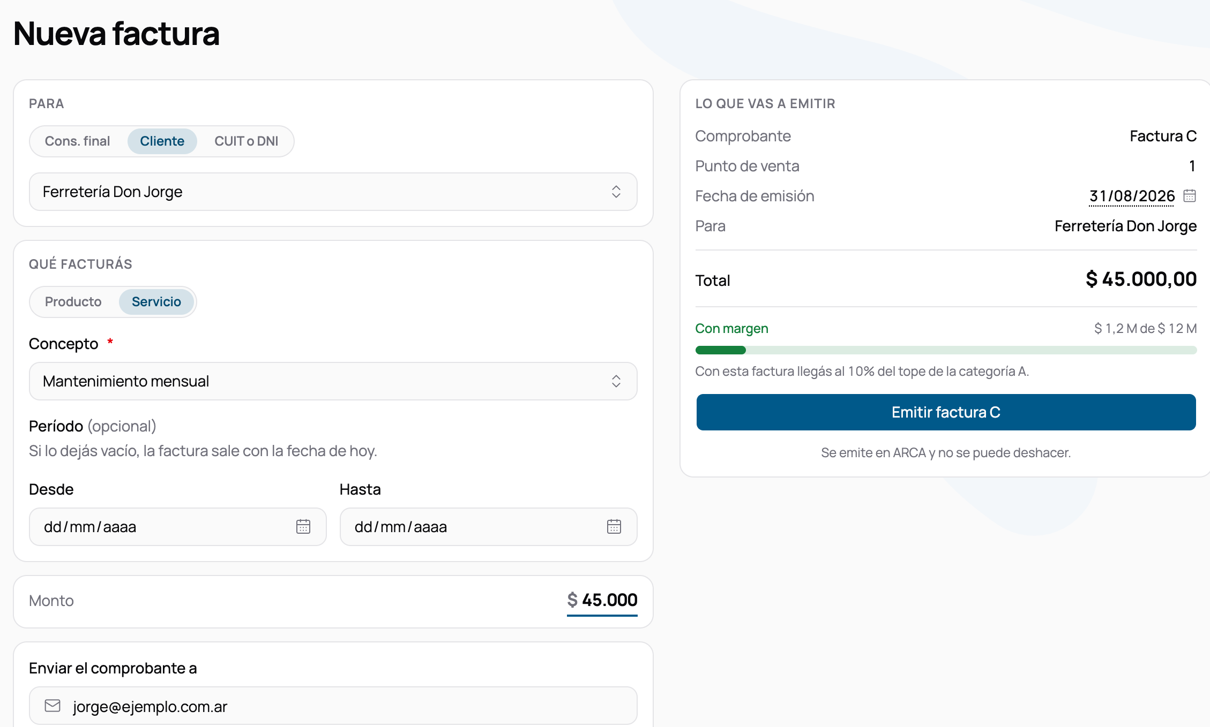Edit emission date 31/08/2026
Screen dimensions: 1210x727
[x=1132, y=196]
